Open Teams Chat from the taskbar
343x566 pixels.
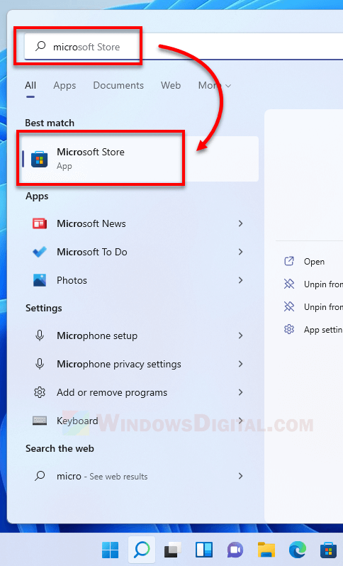coord(235,550)
